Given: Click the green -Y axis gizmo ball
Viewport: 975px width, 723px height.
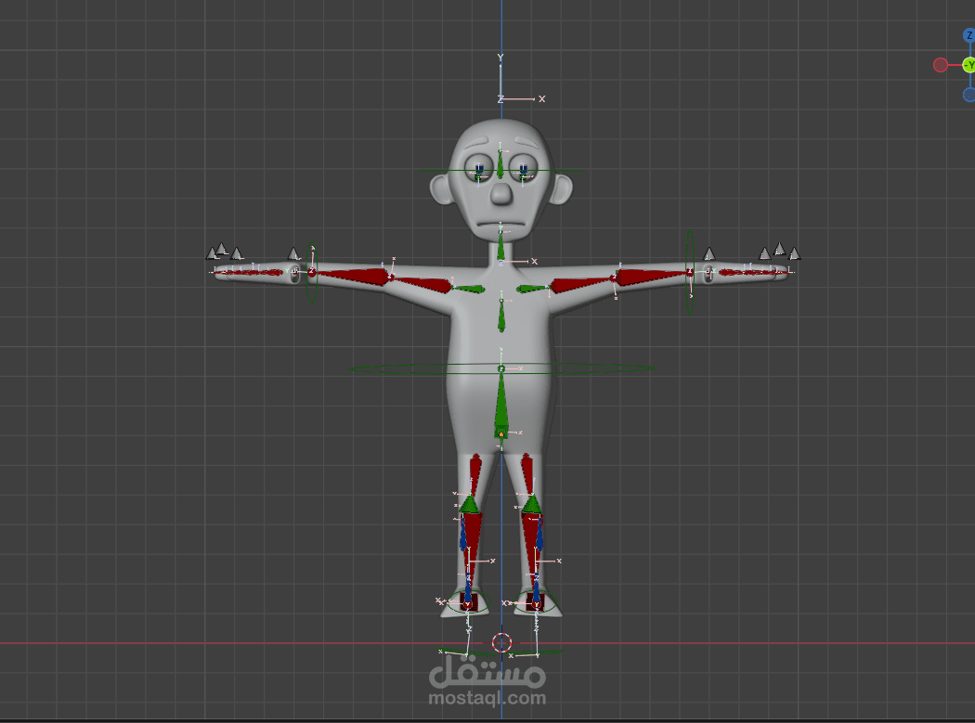Looking at the screenshot, I should (x=968, y=65).
